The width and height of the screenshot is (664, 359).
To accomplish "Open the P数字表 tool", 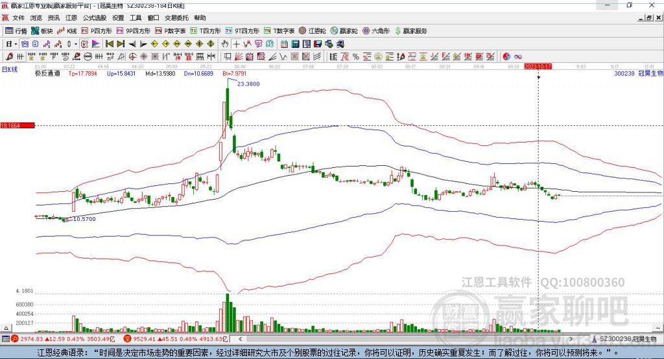I will (x=171, y=31).
